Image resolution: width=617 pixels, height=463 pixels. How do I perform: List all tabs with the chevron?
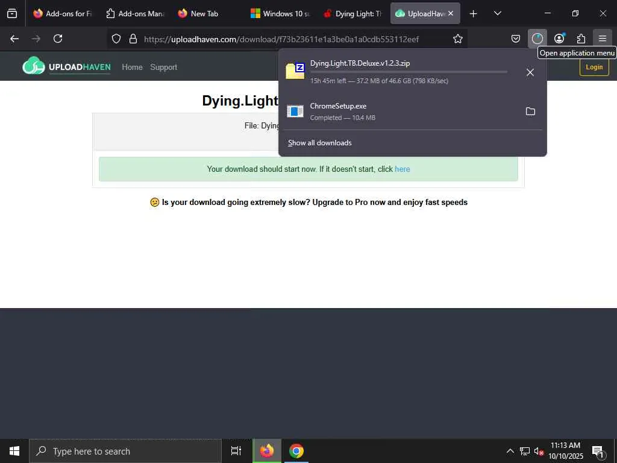[x=497, y=14]
